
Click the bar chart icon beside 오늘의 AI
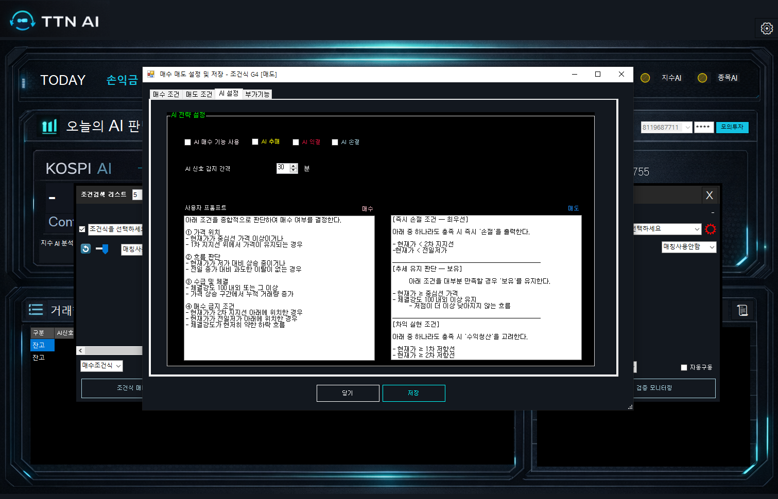49,126
